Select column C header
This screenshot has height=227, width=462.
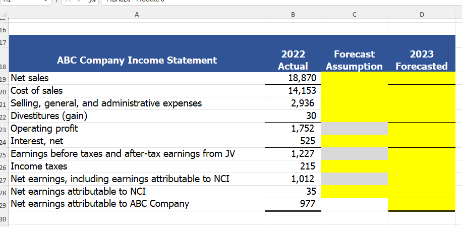pyautogui.click(x=355, y=15)
